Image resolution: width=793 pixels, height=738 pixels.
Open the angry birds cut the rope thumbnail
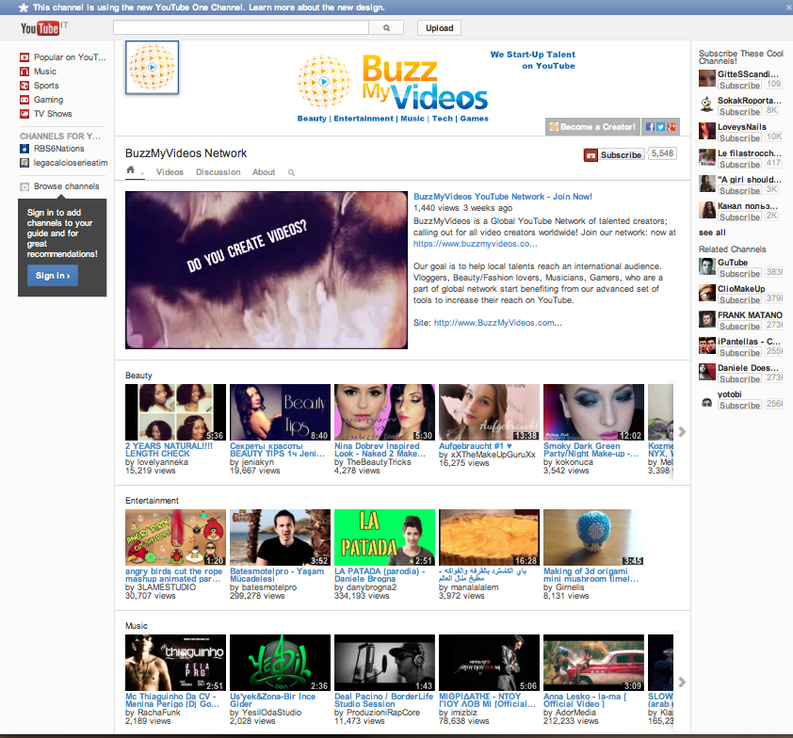(x=175, y=537)
